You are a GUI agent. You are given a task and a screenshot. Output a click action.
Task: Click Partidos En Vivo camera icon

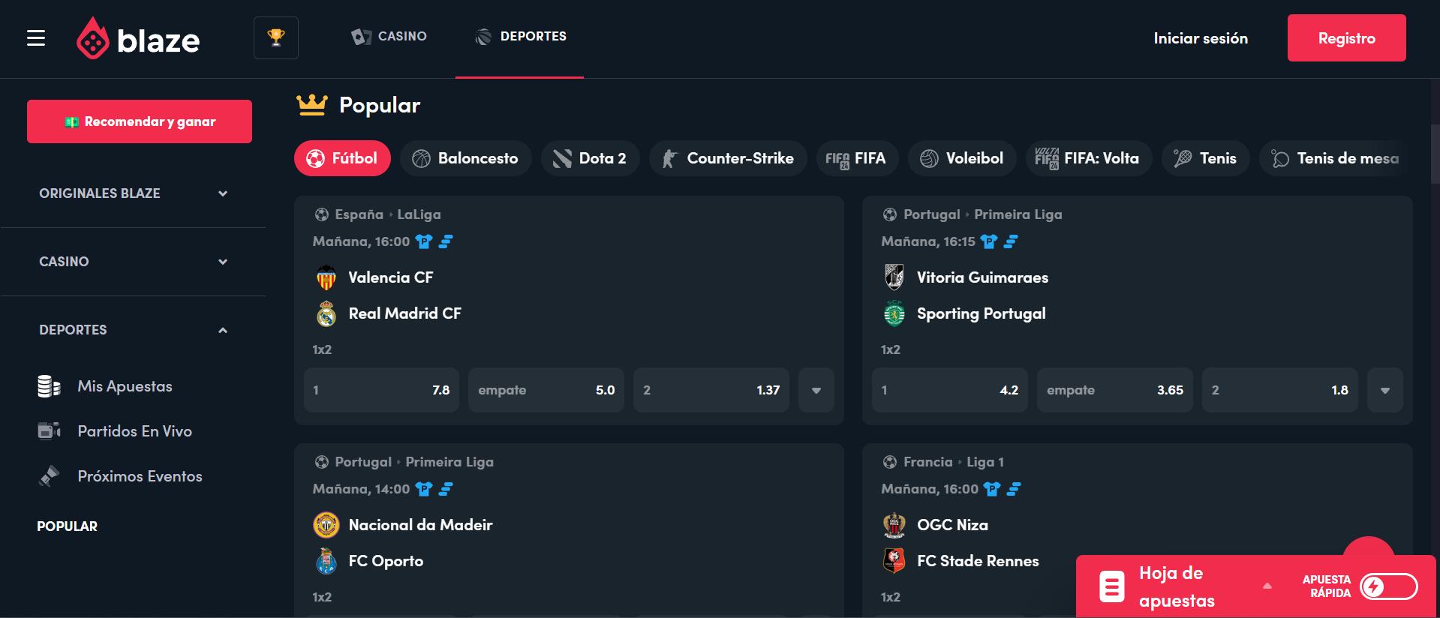point(49,431)
